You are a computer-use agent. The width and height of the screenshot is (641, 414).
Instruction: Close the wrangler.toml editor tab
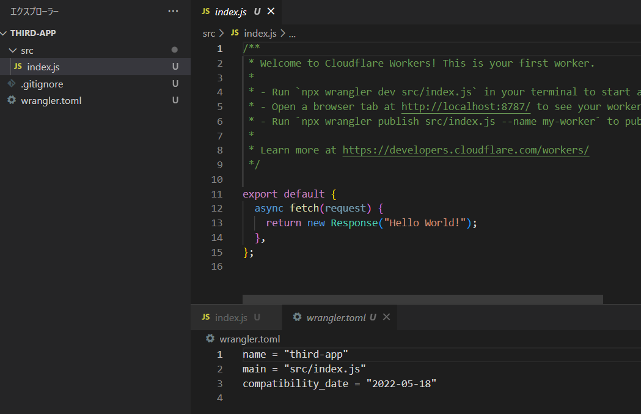click(x=386, y=317)
